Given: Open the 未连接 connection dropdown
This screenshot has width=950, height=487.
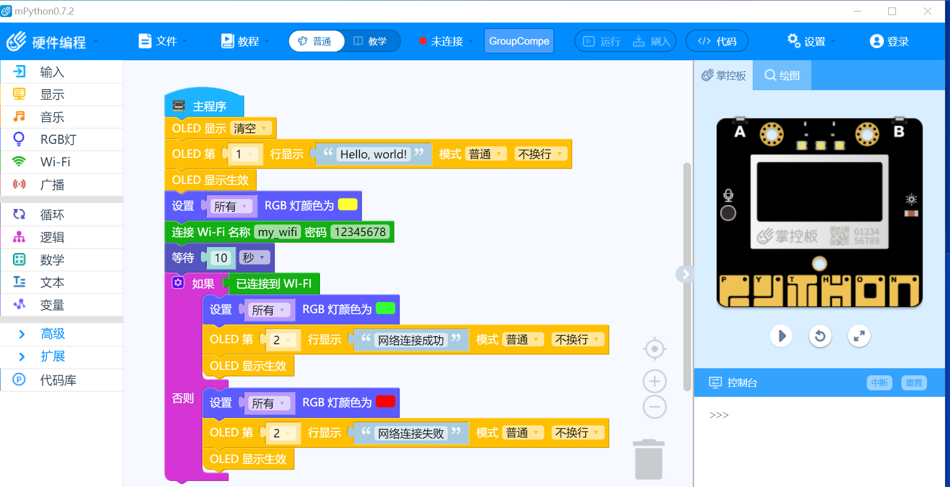Looking at the screenshot, I should tap(446, 41).
